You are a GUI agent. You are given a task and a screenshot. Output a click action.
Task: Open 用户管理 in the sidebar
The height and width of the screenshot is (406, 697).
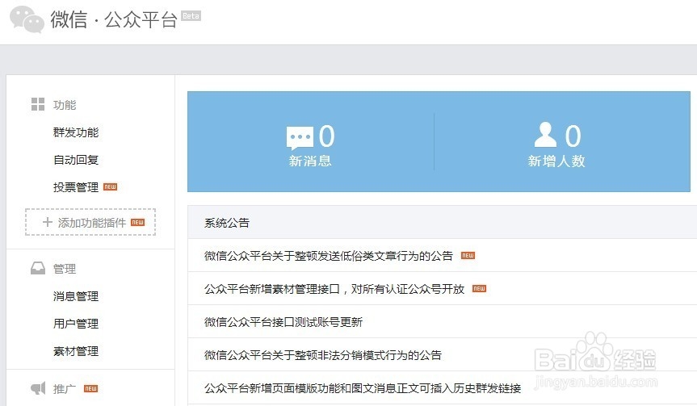click(76, 324)
